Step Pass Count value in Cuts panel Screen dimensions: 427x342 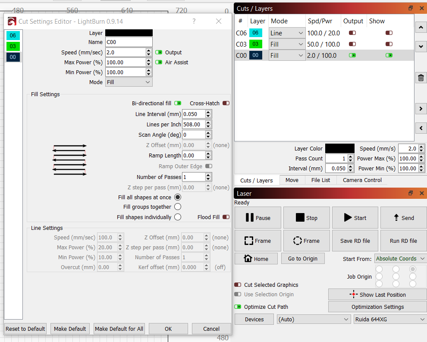351,158
